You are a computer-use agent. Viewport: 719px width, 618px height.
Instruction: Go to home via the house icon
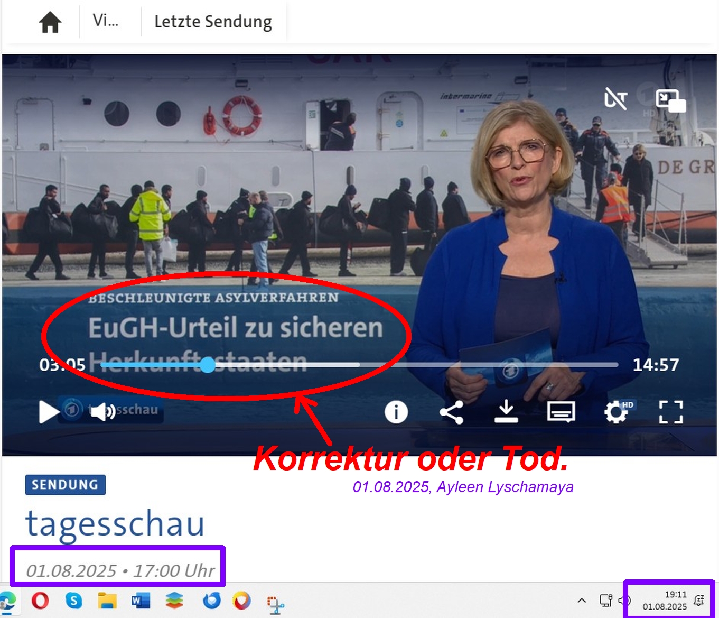tap(50, 23)
